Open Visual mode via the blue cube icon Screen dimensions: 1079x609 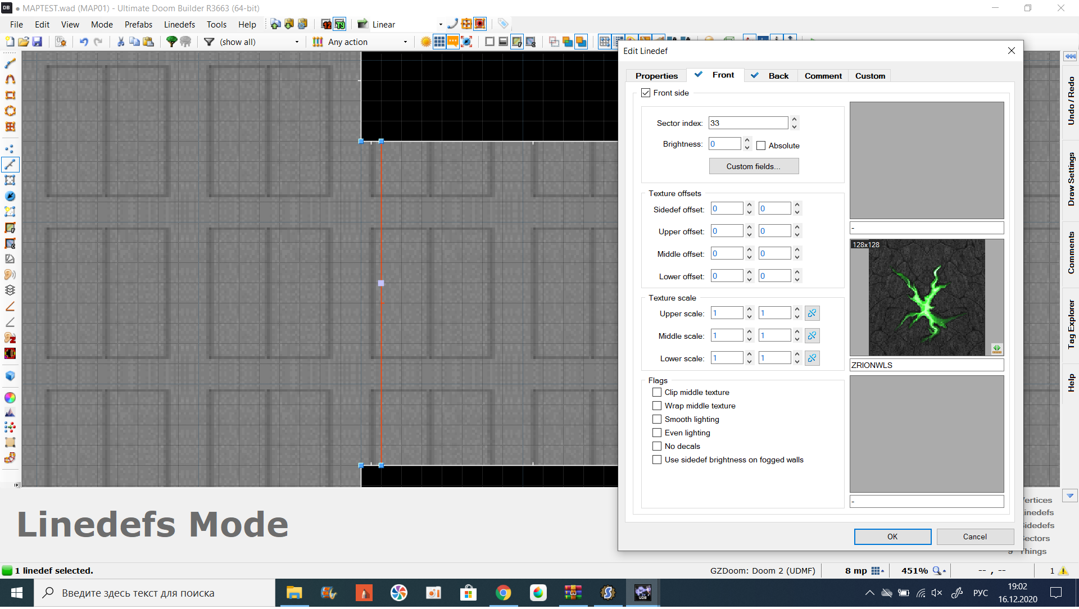click(x=10, y=376)
